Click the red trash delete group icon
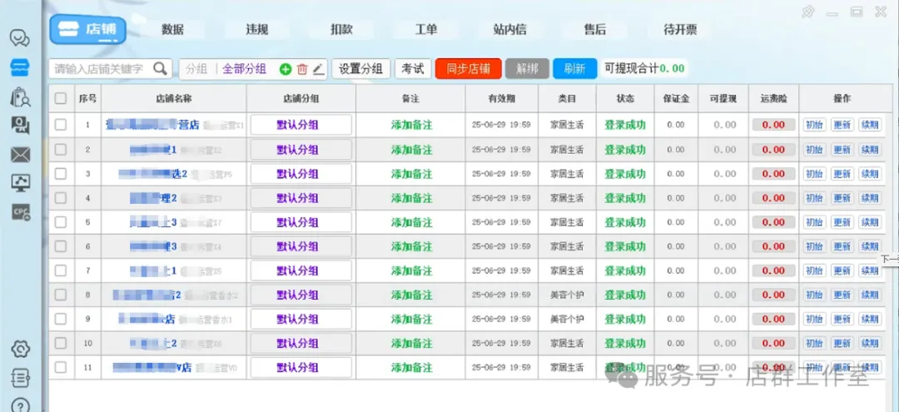Viewport: 899px width, 412px height. (302, 69)
